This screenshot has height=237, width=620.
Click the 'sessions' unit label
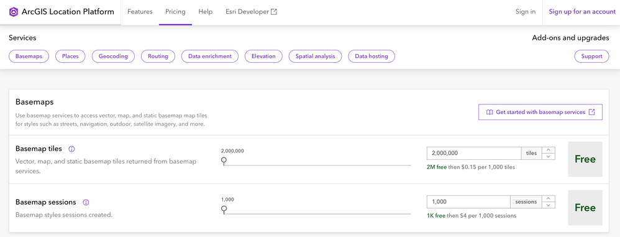[x=526, y=202]
